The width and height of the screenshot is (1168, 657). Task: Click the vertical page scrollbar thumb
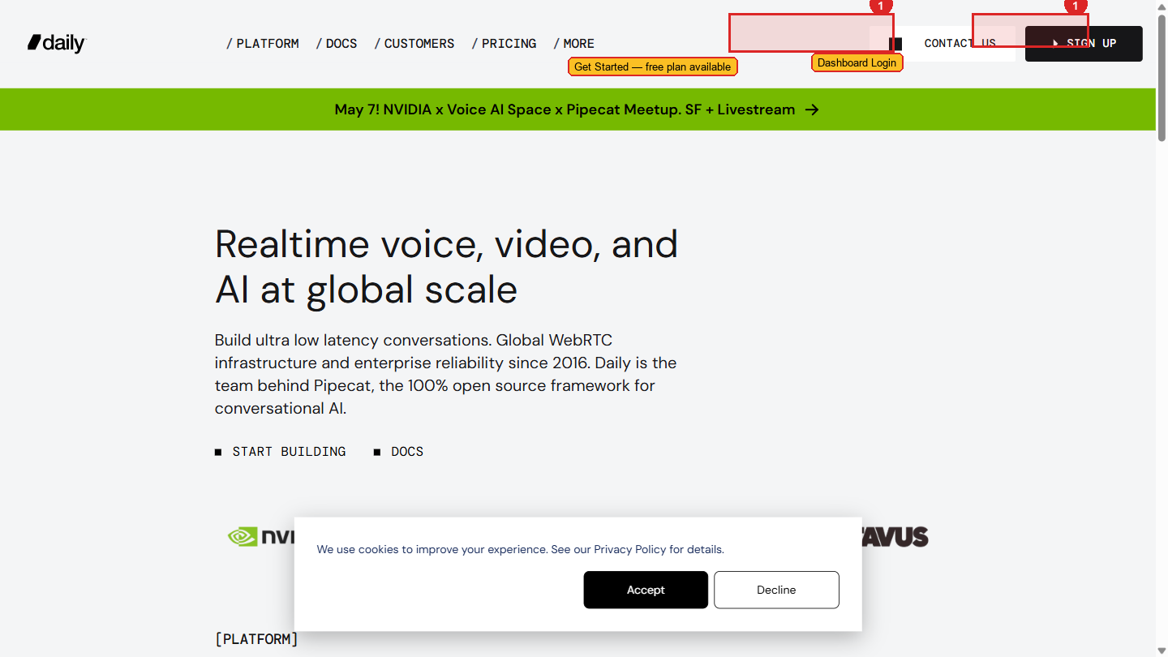[1162, 77]
